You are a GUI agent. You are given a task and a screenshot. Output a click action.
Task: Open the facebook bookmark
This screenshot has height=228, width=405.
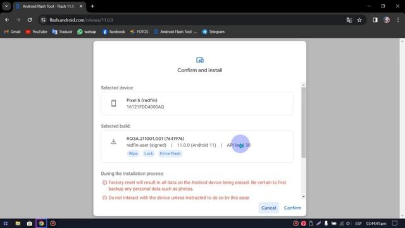pos(114,32)
